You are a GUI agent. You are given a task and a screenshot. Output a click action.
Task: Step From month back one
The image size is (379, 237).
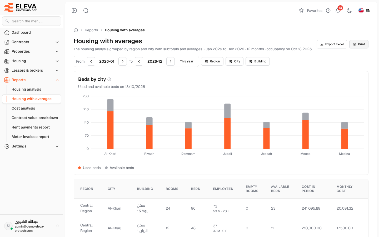91,61
